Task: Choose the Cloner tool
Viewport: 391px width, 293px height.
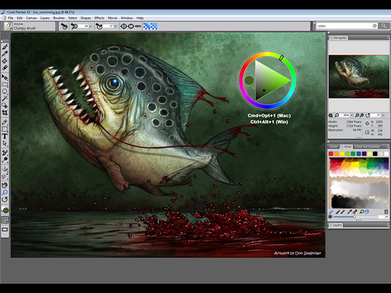Action: [x=5, y=153]
